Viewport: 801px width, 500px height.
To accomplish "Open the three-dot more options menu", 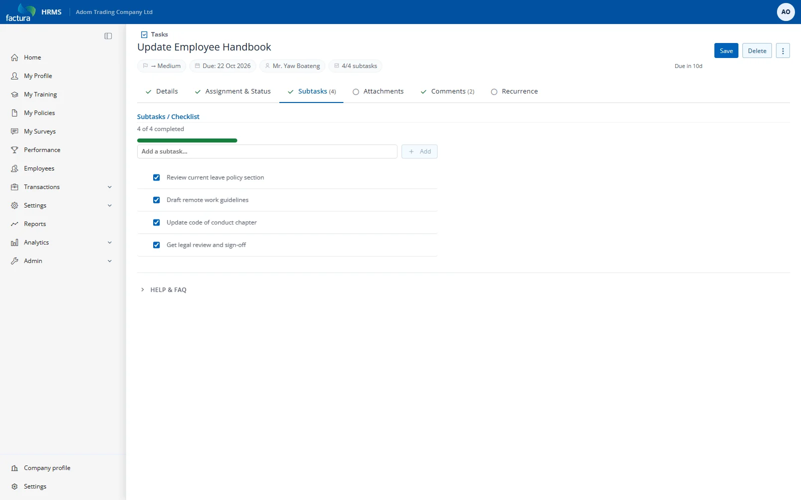I will (783, 51).
